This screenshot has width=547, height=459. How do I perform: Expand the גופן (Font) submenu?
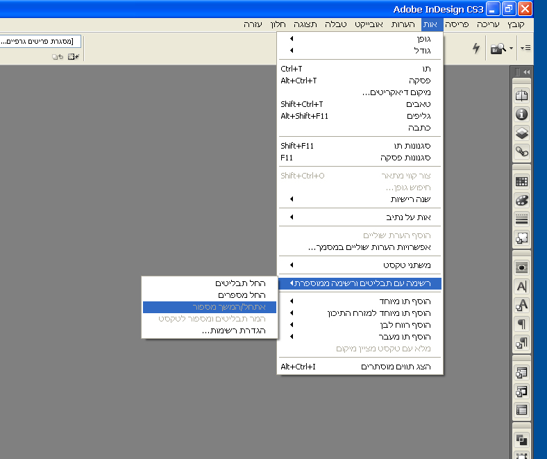point(360,39)
